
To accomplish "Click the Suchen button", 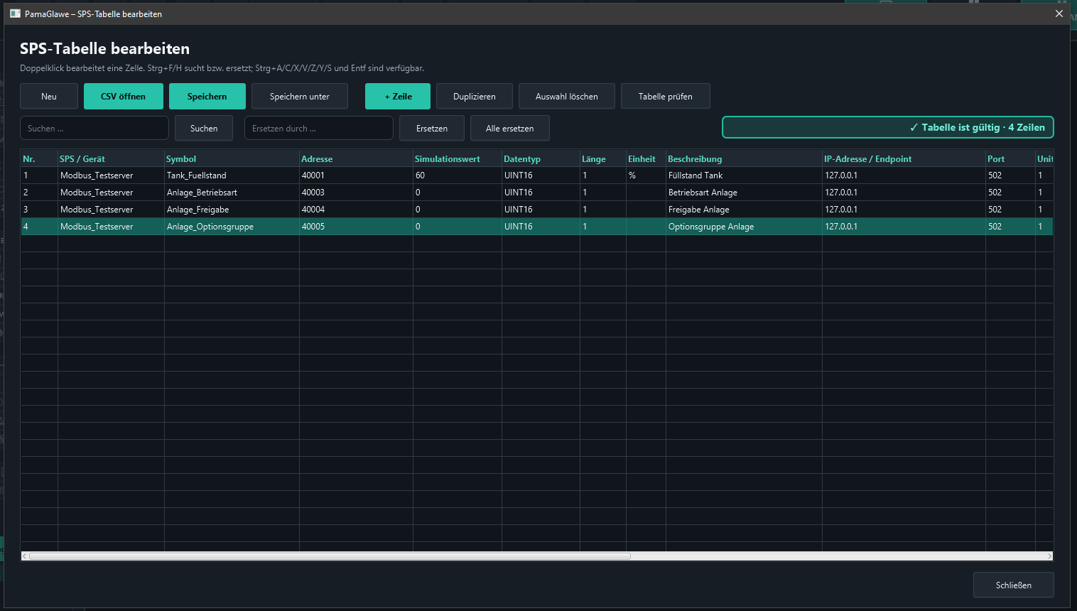I will coord(204,129).
